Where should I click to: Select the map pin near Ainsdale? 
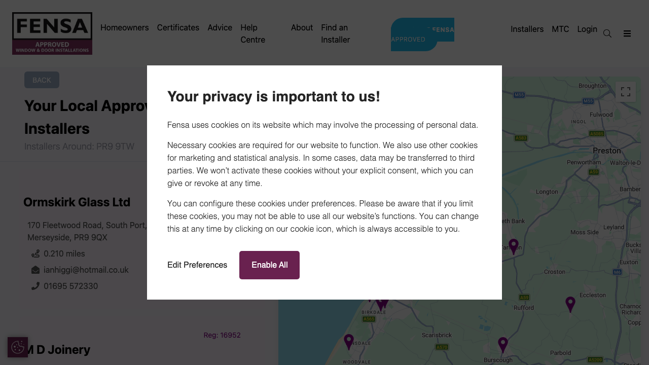[349, 341]
